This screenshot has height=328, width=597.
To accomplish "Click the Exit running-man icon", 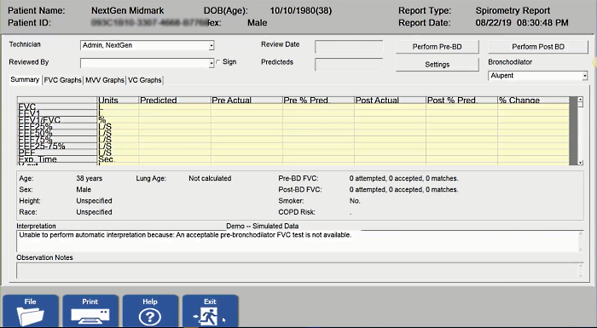I will click(210, 311).
